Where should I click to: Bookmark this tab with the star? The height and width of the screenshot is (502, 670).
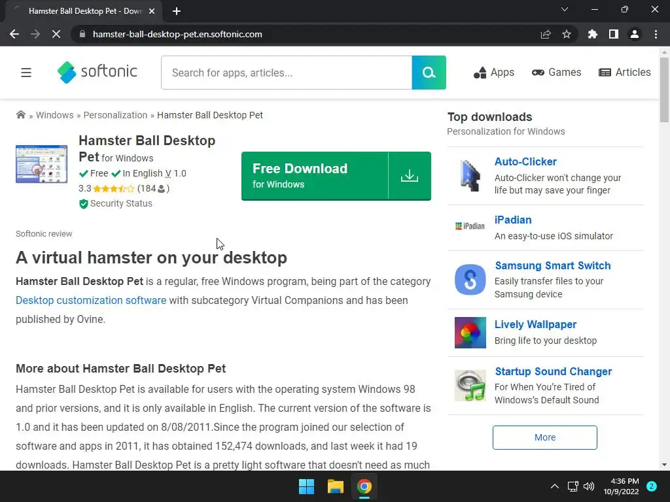pyautogui.click(x=567, y=34)
